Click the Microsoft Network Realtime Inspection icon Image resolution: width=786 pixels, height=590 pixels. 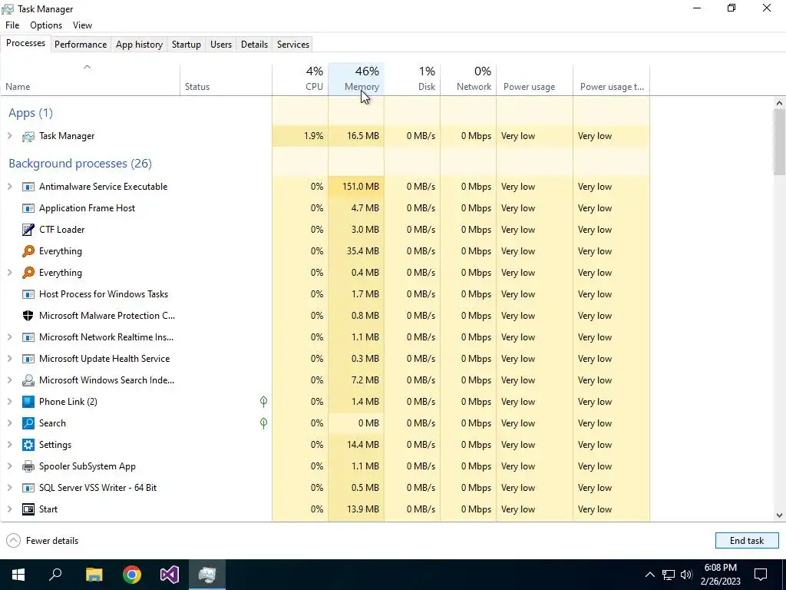pos(28,337)
